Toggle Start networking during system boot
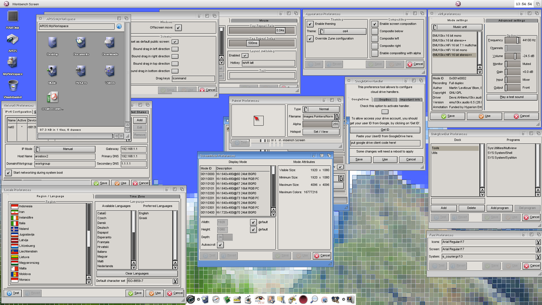 pos(8,173)
